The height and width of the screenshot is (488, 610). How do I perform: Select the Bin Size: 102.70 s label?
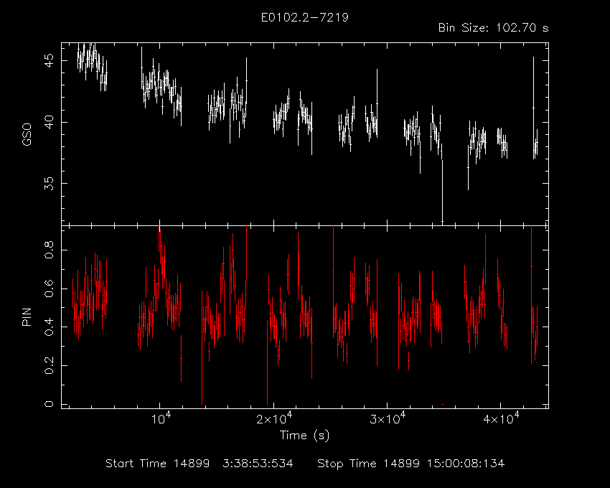tap(493, 28)
